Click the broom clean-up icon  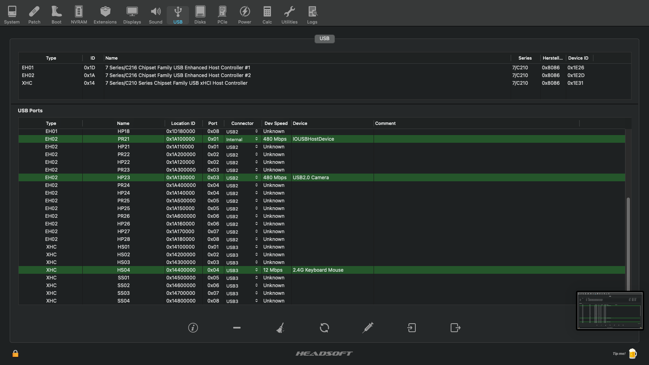(x=280, y=328)
